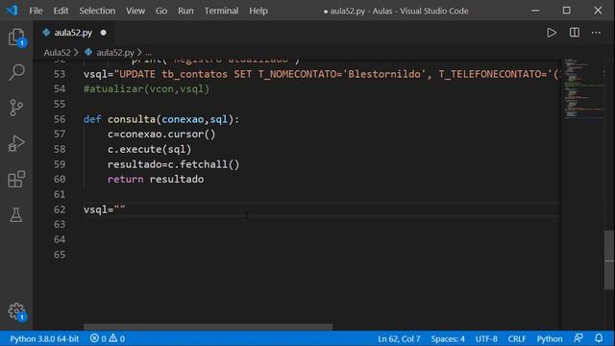Close unsaved aula52.py tab via dot

(103, 33)
